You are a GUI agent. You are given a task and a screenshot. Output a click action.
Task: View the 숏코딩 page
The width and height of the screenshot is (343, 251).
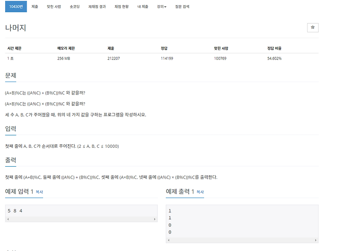74,6
